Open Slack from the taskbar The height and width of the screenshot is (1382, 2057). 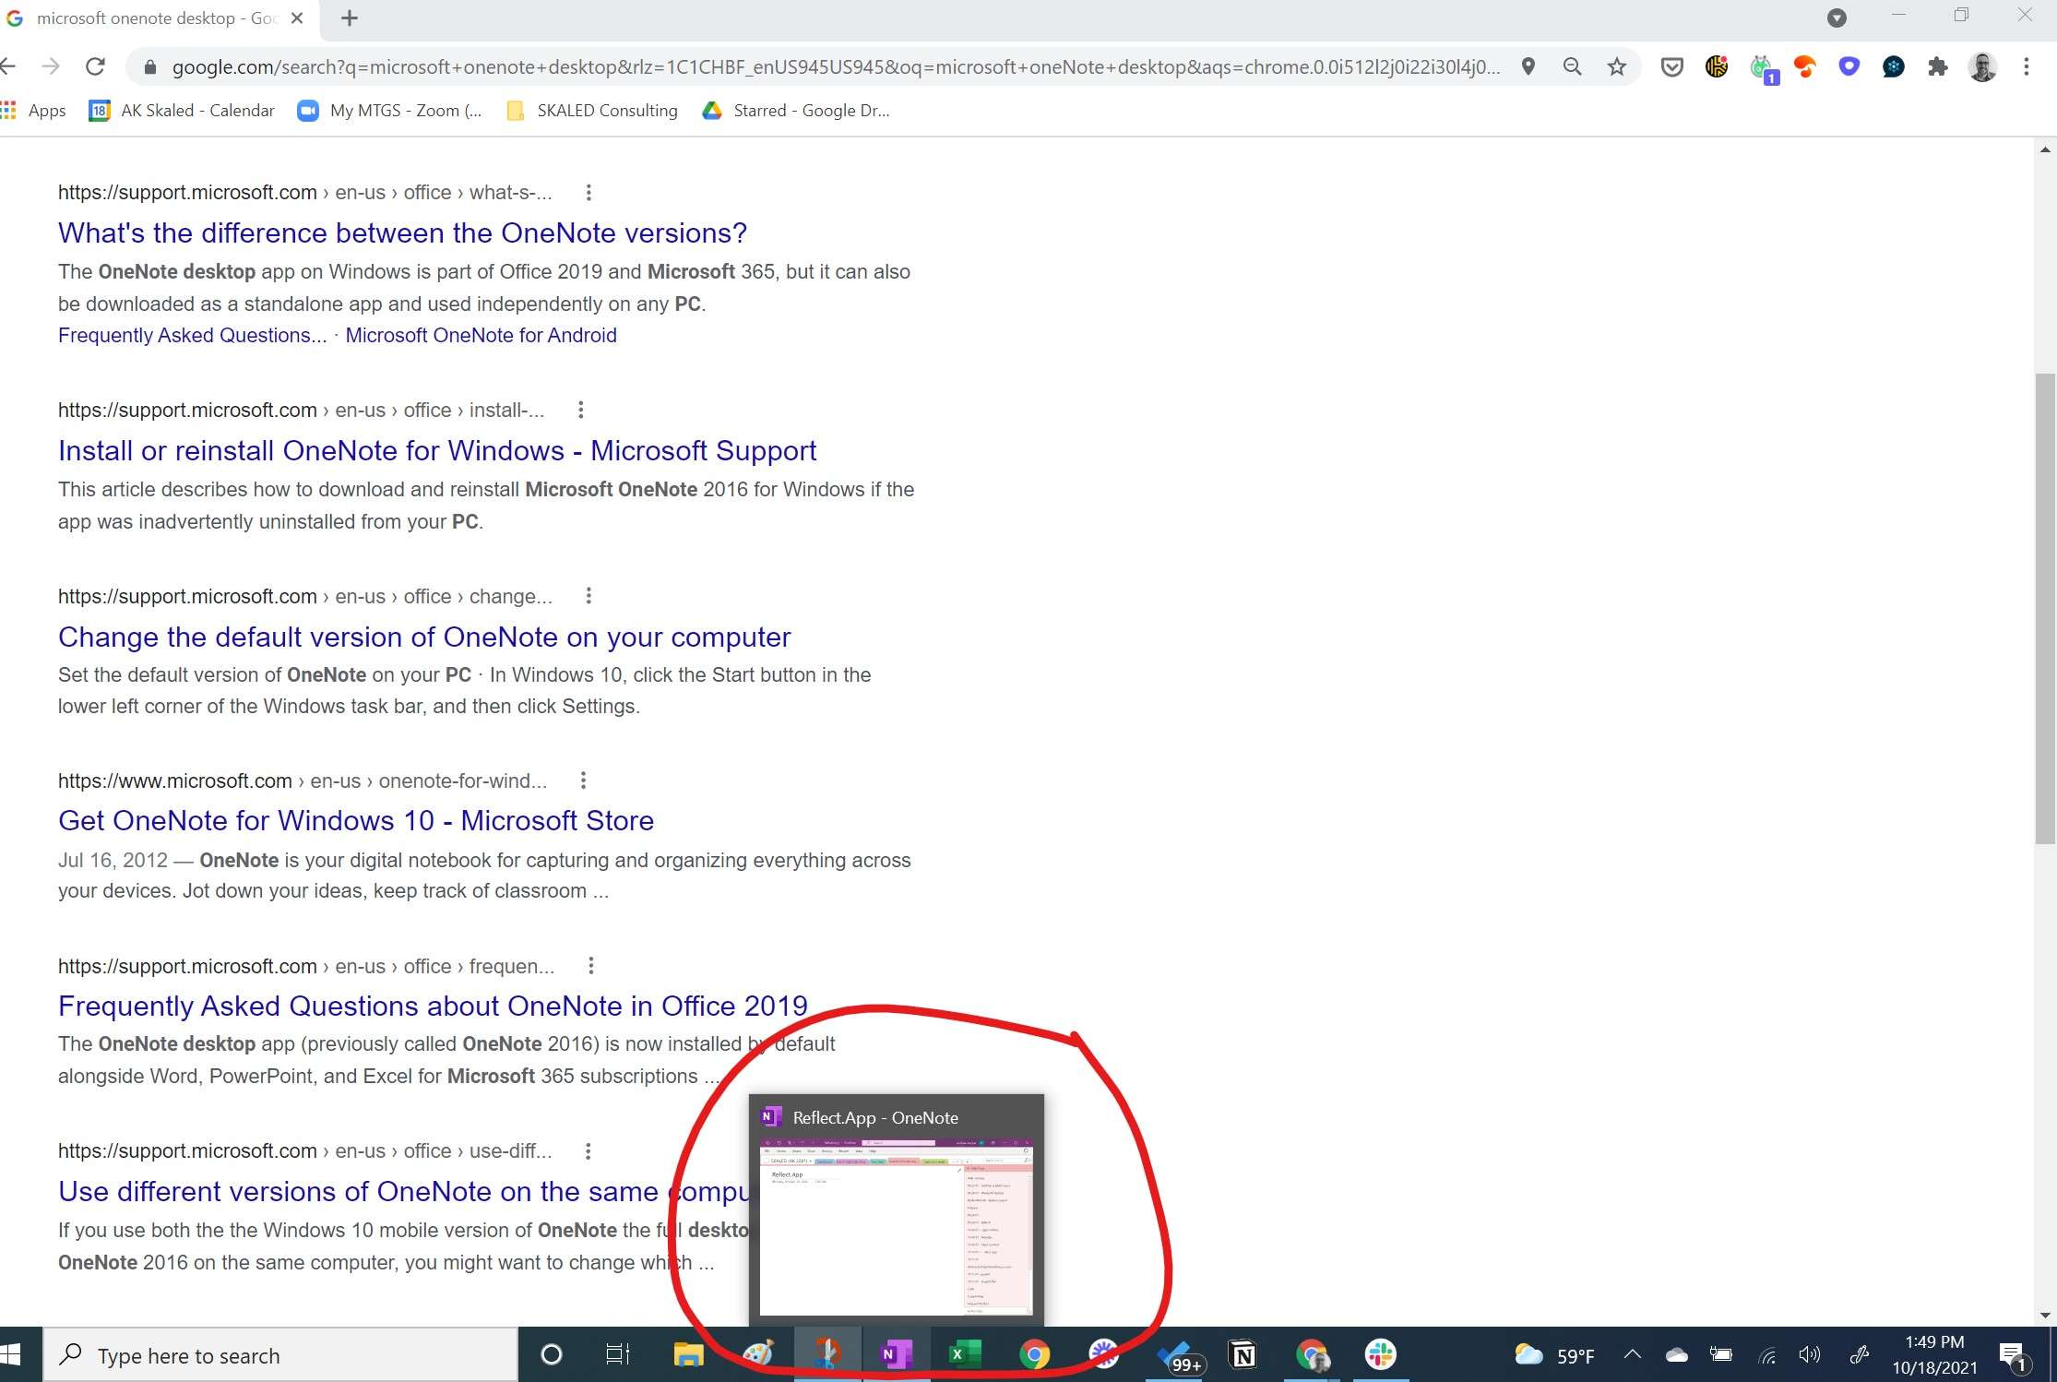[x=1381, y=1355]
